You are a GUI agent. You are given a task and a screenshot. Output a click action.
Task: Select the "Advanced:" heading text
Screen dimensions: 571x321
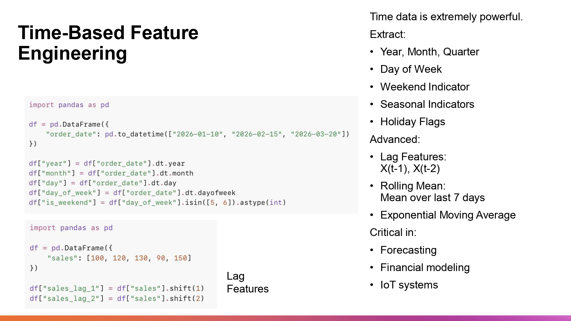coord(395,139)
